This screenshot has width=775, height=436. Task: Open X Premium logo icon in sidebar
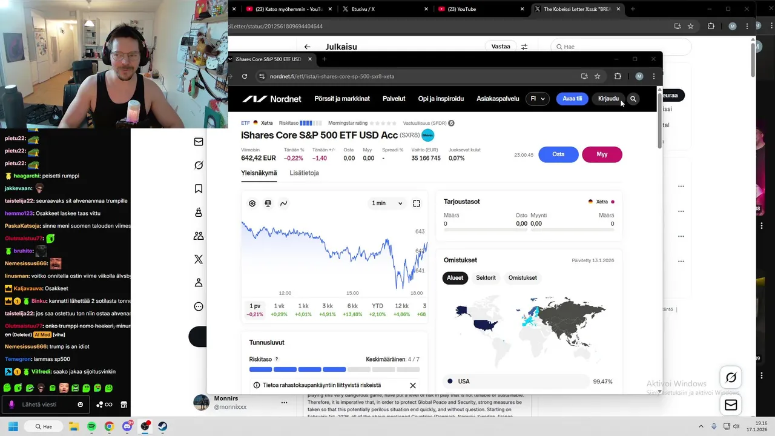[199, 259]
